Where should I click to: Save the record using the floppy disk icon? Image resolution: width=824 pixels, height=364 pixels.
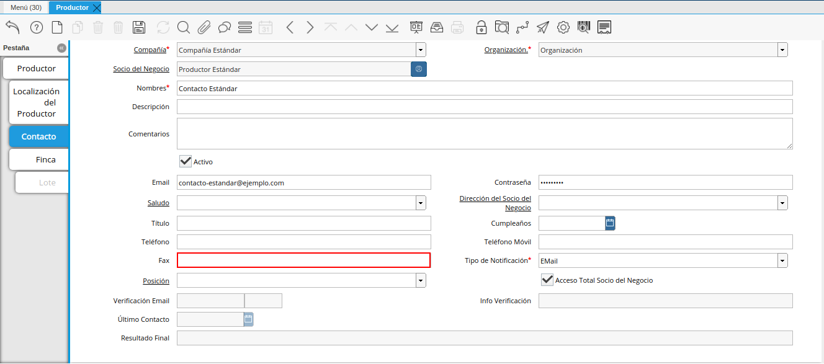[139, 27]
